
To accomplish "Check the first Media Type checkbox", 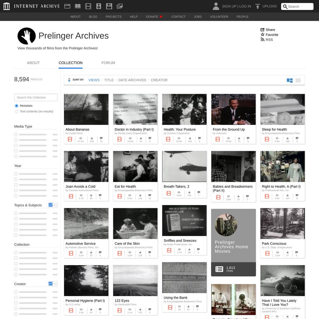I will 16,135.
